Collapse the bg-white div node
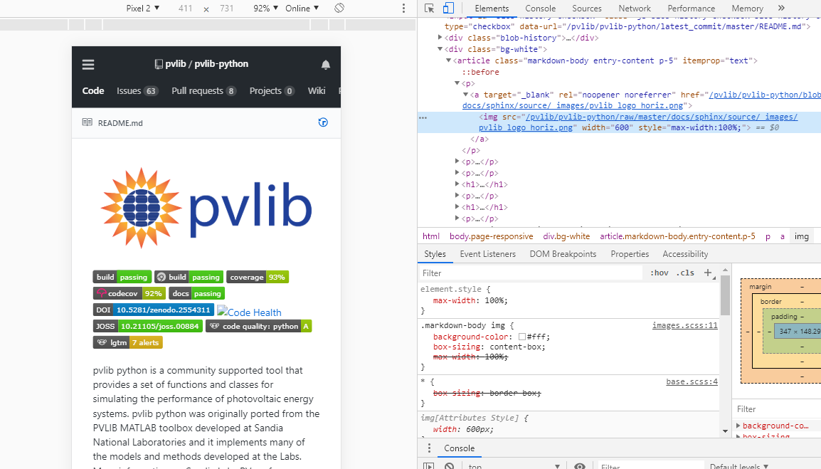This screenshot has height=469, width=821. pyautogui.click(x=440, y=48)
